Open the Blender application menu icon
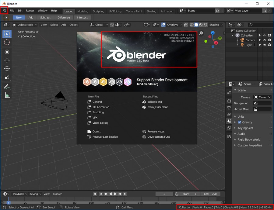The width and height of the screenshot is (274, 210). (x=4, y=11)
